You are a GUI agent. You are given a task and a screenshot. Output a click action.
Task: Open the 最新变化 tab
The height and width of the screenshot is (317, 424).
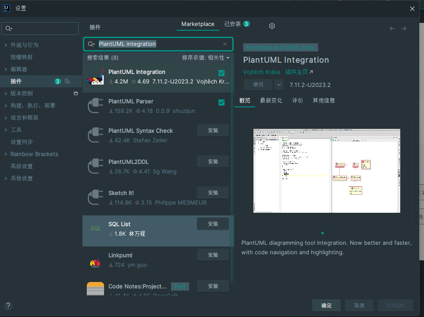(271, 100)
